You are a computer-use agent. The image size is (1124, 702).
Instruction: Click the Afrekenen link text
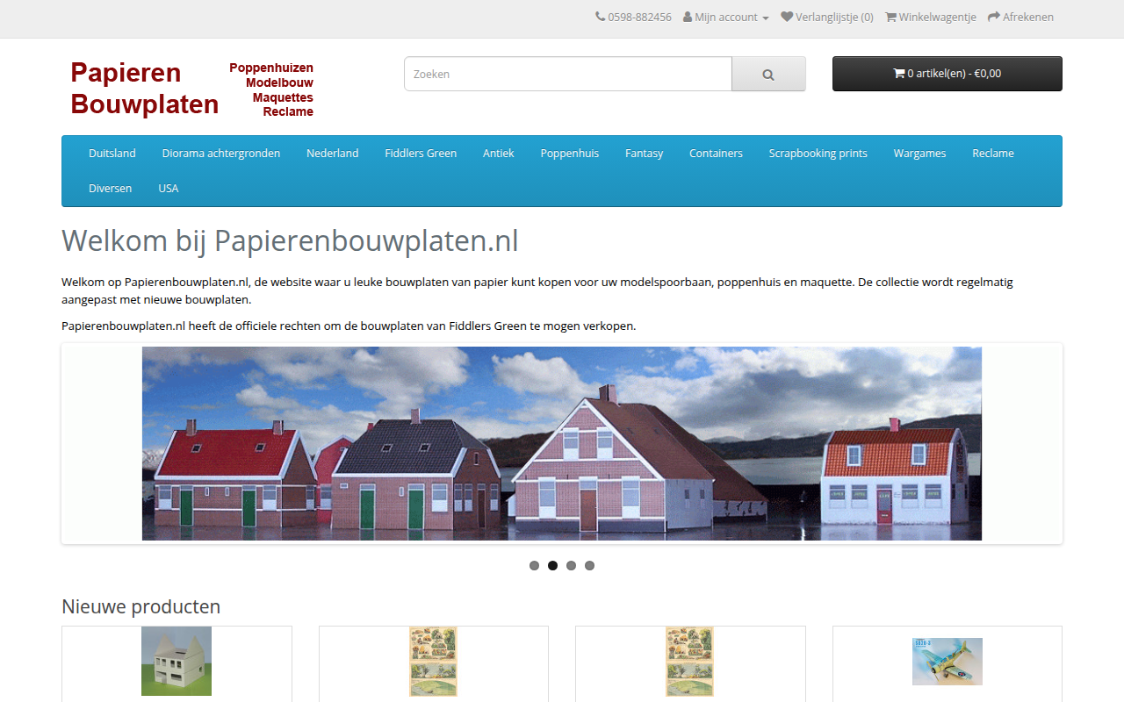(x=1028, y=17)
